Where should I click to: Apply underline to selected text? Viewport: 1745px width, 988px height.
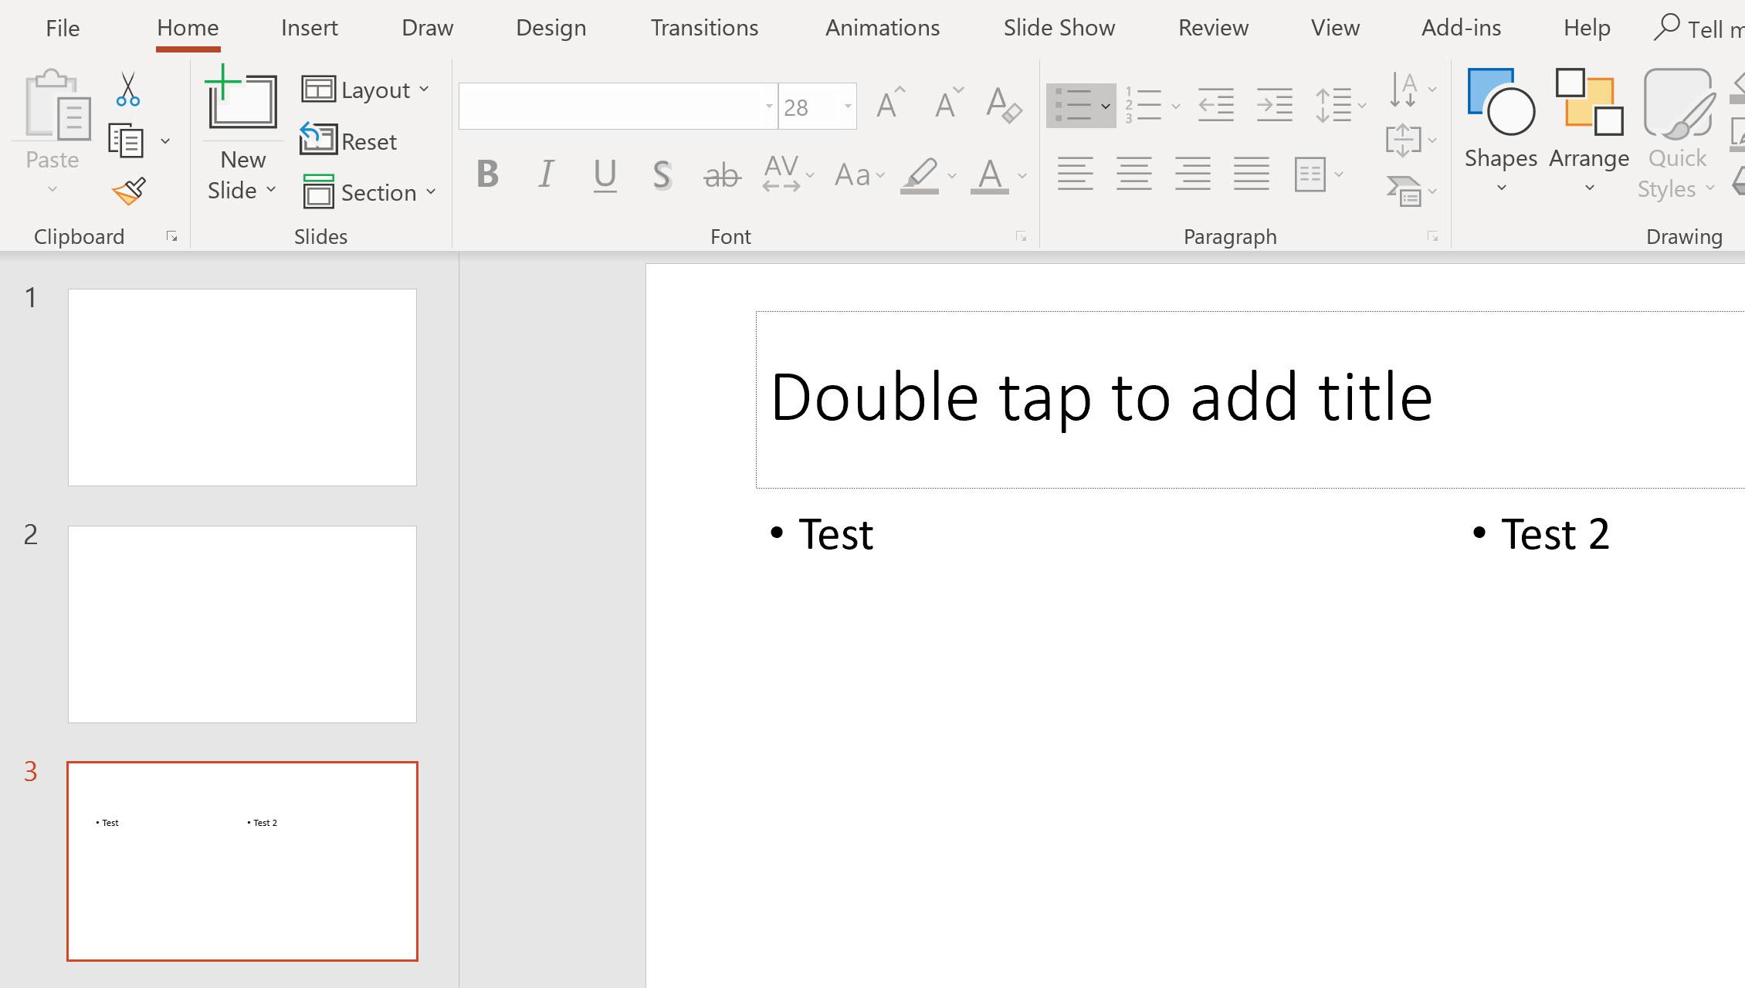(605, 174)
